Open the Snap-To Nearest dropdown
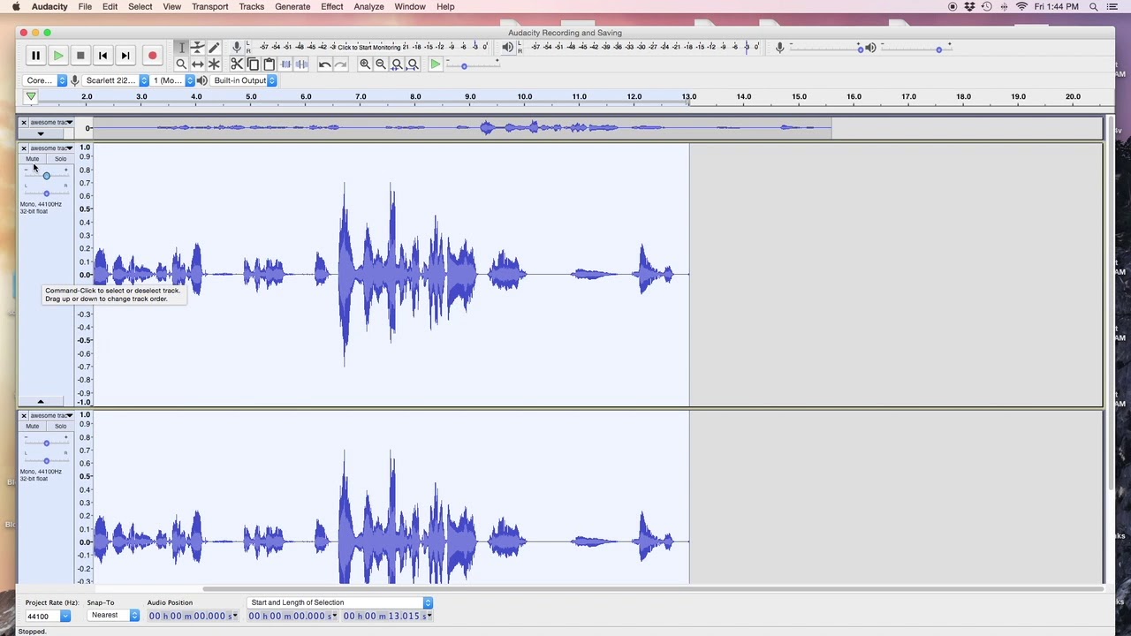The height and width of the screenshot is (636, 1131). point(113,616)
